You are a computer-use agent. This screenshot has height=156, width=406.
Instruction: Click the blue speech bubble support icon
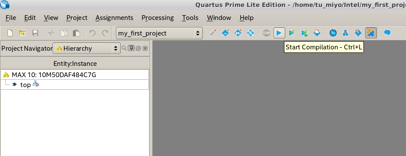click(387, 33)
